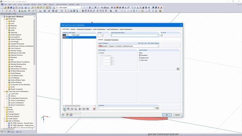Open the LC1 - Self-weight toolbar dropdown
Image resolution: width=242 pixels, height=136 pixels.
pyautogui.click(x=82, y=8)
